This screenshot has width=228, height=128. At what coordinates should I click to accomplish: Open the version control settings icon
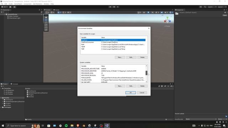(x=14, y=7)
